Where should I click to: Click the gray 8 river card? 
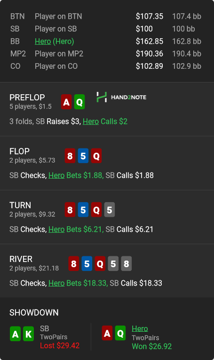click(127, 263)
